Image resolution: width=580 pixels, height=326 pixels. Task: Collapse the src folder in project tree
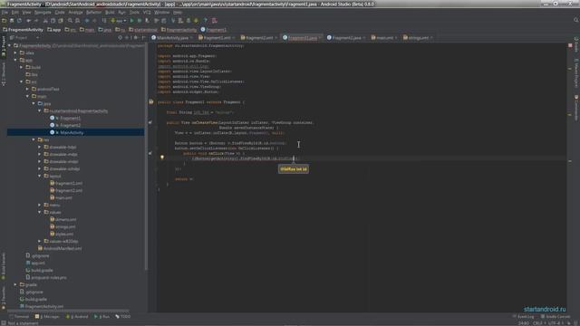point(22,81)
